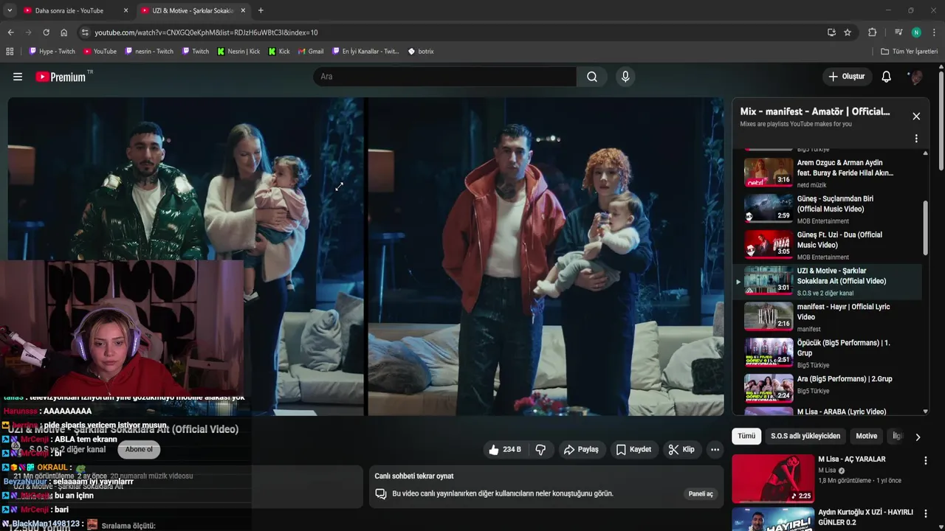Open M Lisa - AÇ YARALAR thumbnail
945x531 pixels.
[x=773, y=478]
